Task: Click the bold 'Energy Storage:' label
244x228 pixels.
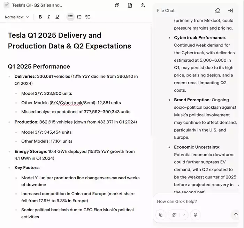Action: tap(31, 151)
